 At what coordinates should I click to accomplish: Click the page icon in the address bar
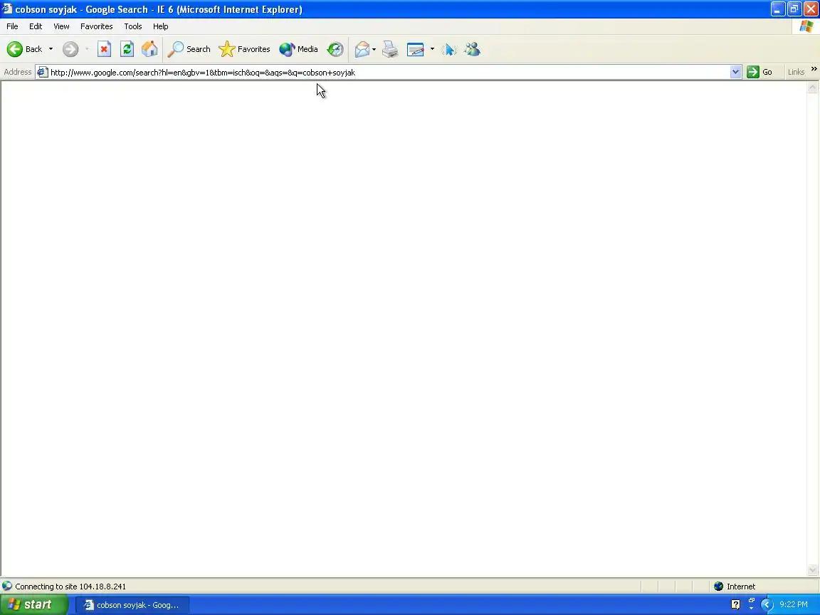(43, 72)
